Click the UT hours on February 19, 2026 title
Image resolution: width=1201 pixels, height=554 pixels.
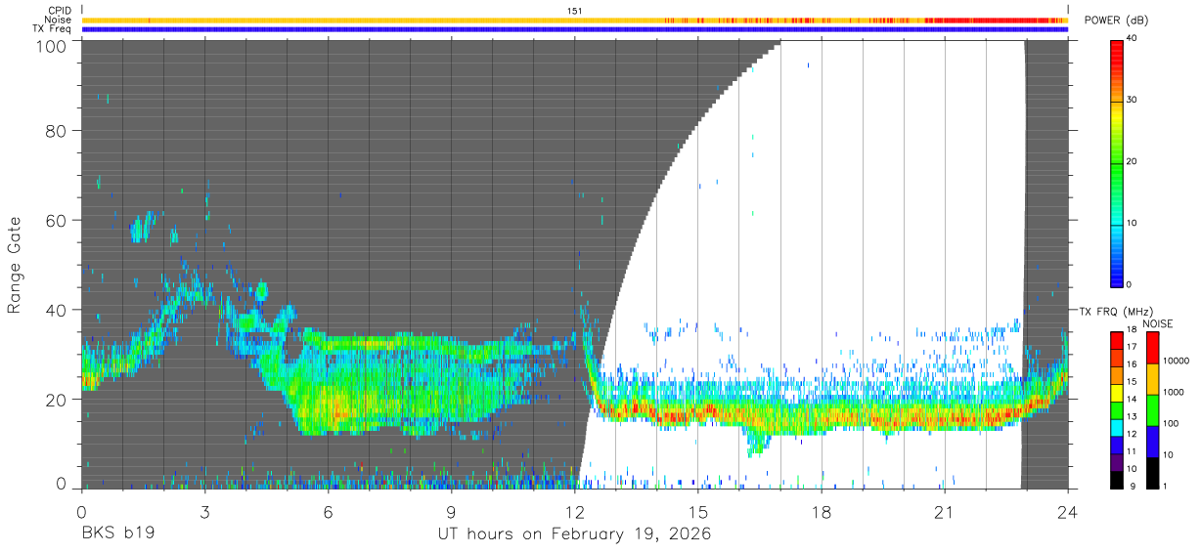pos(573,535)
